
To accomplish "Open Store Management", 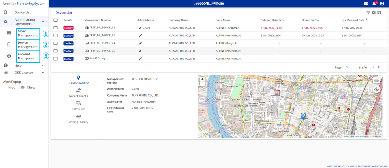I will tap(28, 34).
